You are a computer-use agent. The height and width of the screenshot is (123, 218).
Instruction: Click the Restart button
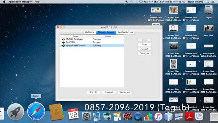(144, 49)
